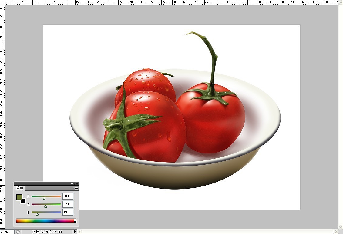Click the ruler origin corner box

click(x=2, y=2)
